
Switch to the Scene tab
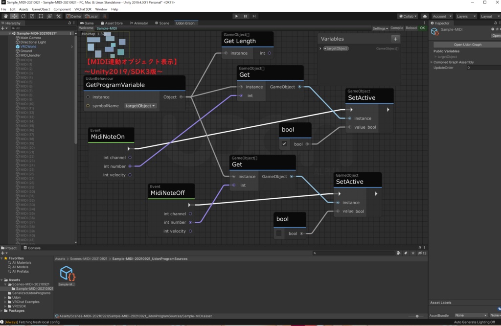[162, 23]
